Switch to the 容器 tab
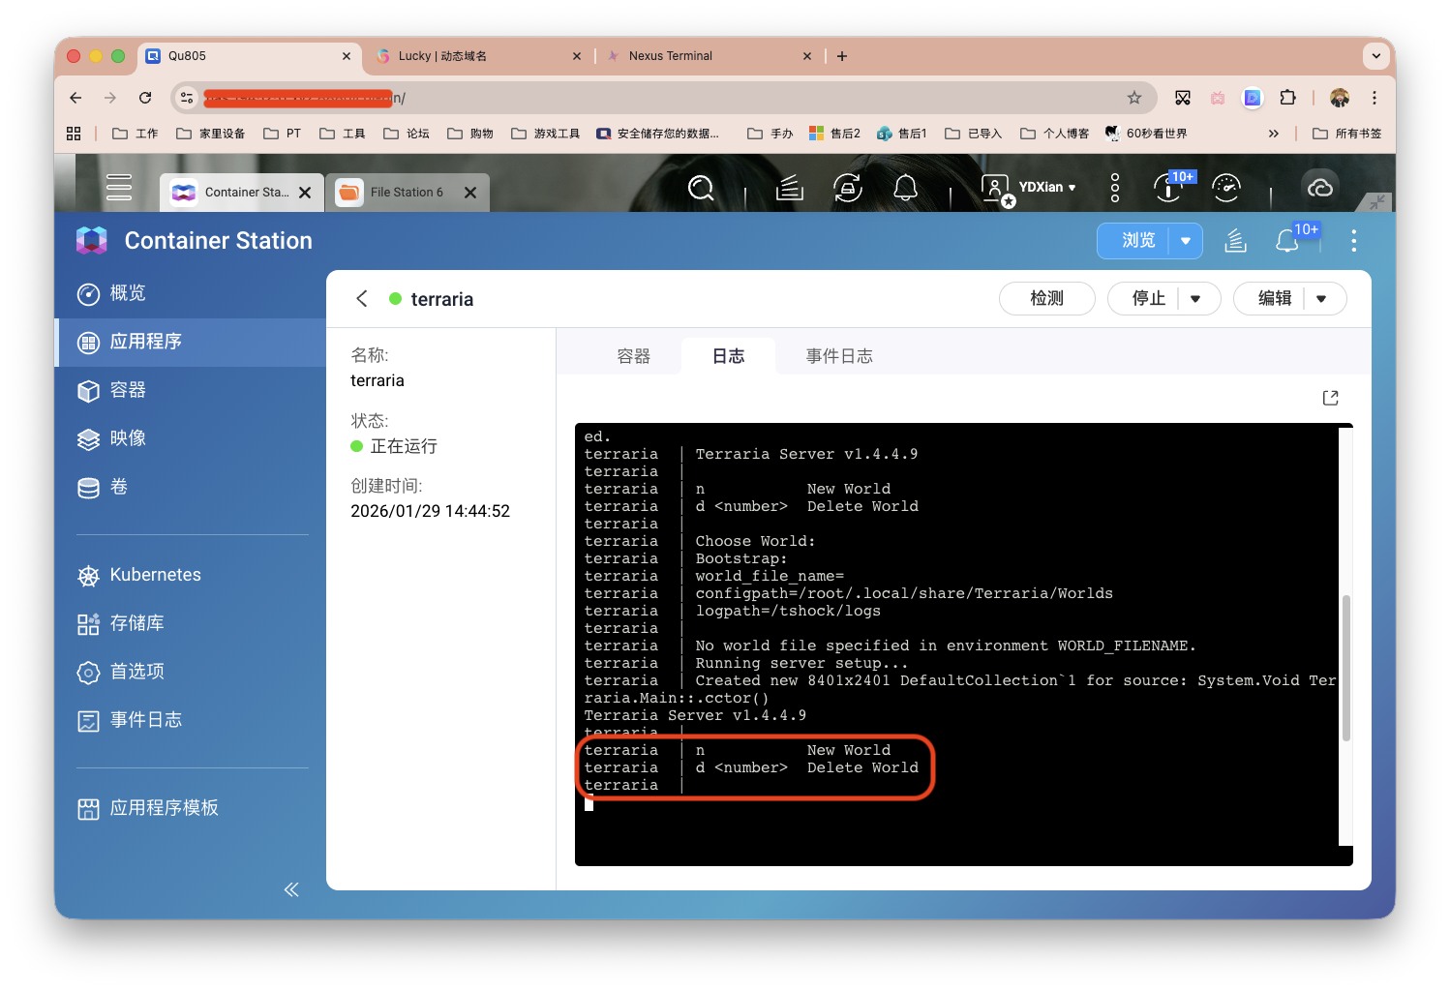1450x991 pixels. (x=634, y=356)
